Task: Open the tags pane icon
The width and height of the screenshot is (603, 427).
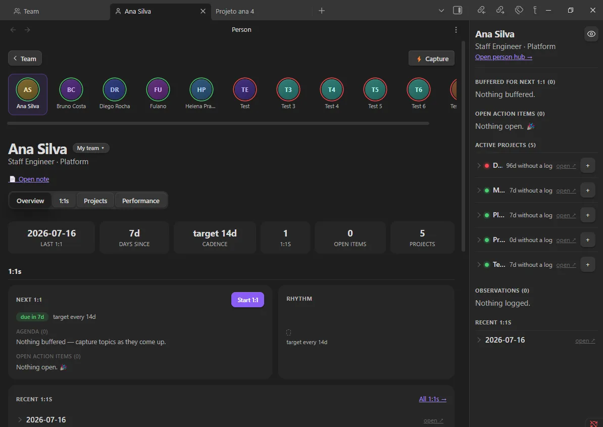Action: tap(519, 11)
